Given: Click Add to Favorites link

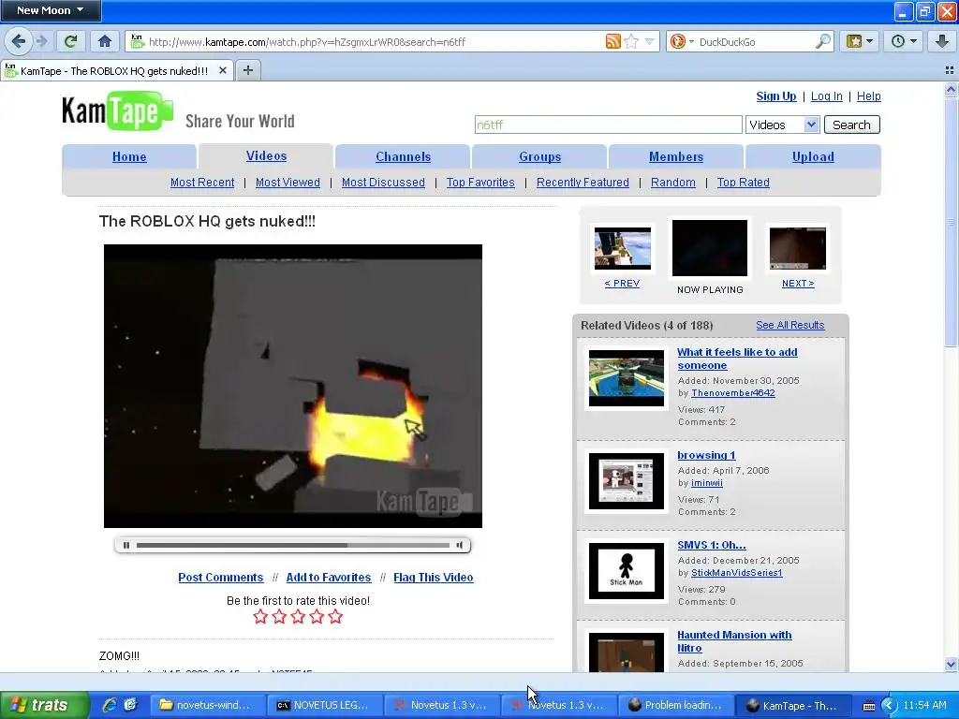Looking at the screenshot, I should point(329,577).
